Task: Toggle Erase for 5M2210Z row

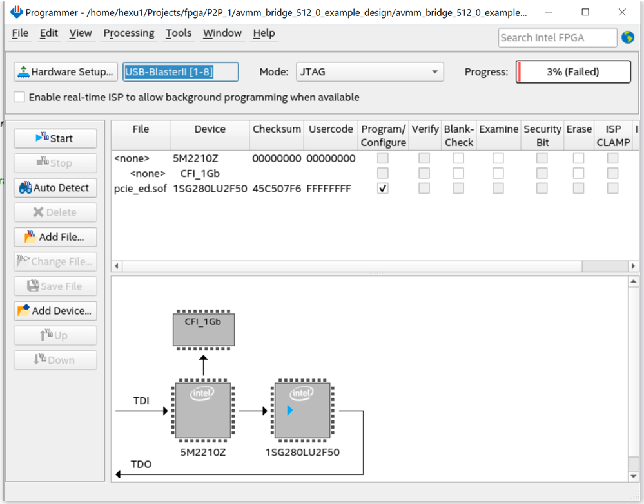Action: tap(579, 158)
